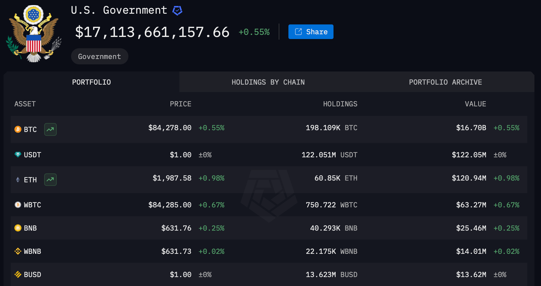Viewport: 541px width, 286px height.
Task: Sort by the ASSET column header
Action: coord(25,104)
